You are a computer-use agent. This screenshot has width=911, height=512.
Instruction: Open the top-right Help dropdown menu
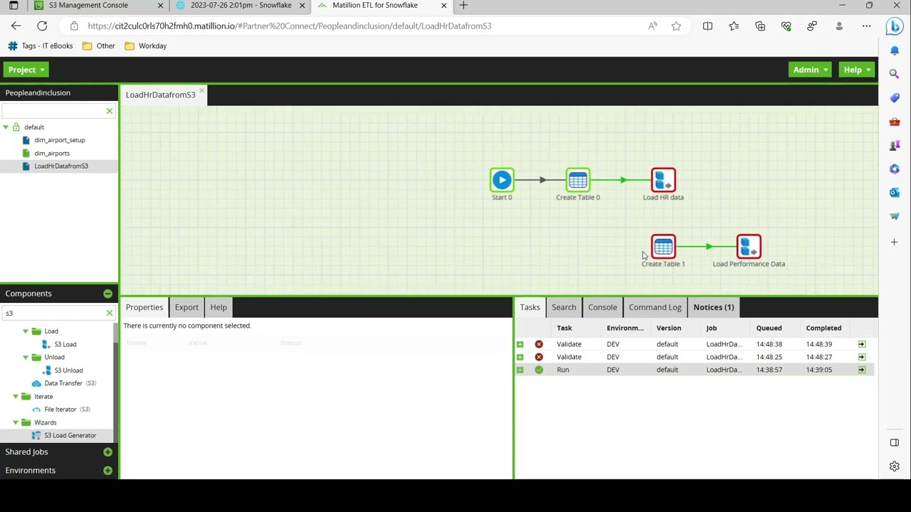[x=857, y=70]
